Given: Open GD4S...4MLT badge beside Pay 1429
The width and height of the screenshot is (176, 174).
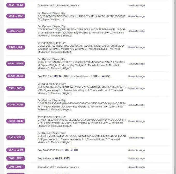Looking at the screenshot, I should click(x=16, y=158).
